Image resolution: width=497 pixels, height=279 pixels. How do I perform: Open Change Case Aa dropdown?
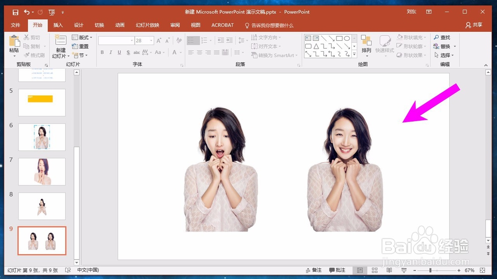click(159, 52)
